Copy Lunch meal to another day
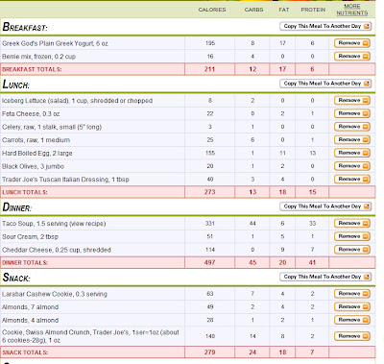 [x=325, y=84]
